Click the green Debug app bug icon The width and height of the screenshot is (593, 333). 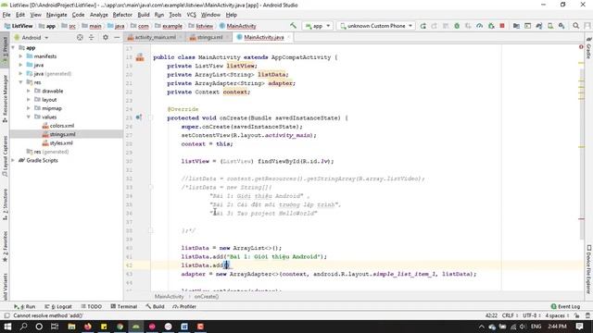click(x=457, y=26)
